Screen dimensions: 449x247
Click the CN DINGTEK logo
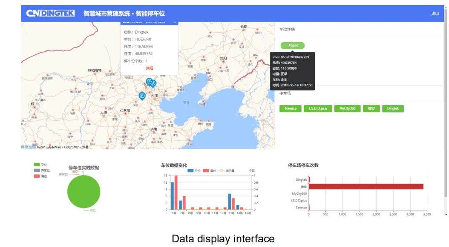50,13
